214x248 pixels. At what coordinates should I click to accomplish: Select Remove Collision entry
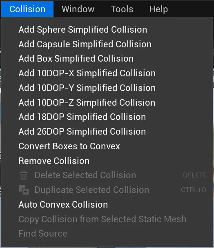coord(107,161)
